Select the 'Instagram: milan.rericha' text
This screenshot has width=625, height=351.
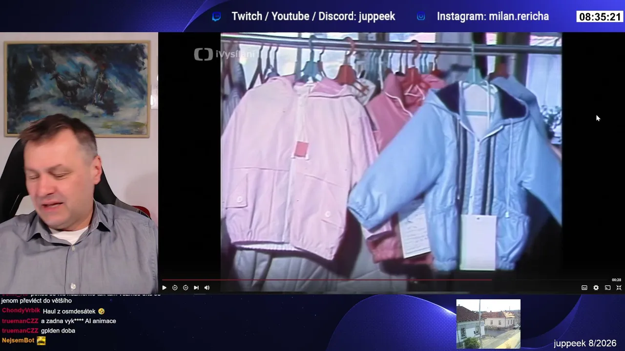[493, 17]
